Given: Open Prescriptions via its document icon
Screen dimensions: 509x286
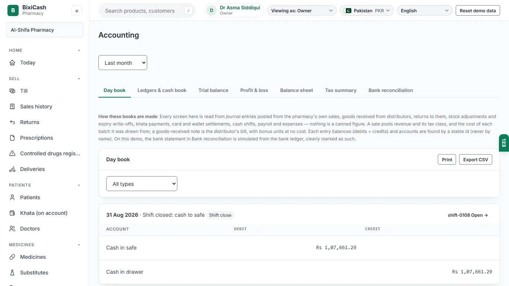Looking at the screenshot, I should [x=12, y=138].
